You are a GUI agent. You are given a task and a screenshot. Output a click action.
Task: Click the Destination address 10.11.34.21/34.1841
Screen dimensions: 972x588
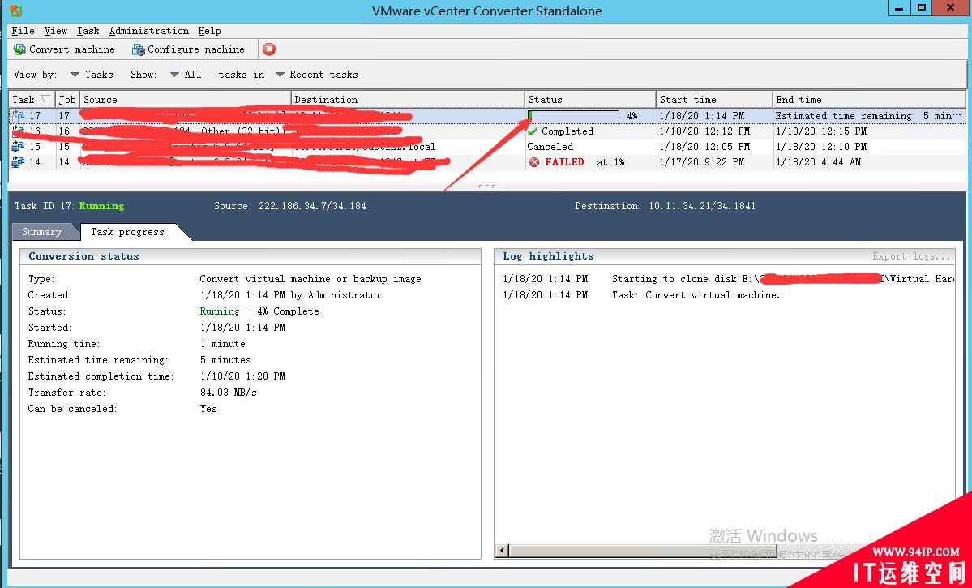click(702, 206)
